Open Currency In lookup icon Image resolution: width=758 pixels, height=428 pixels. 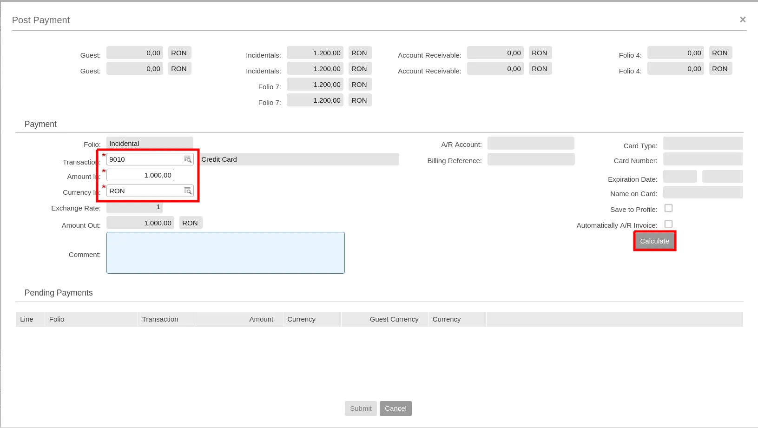click(188, 191)
